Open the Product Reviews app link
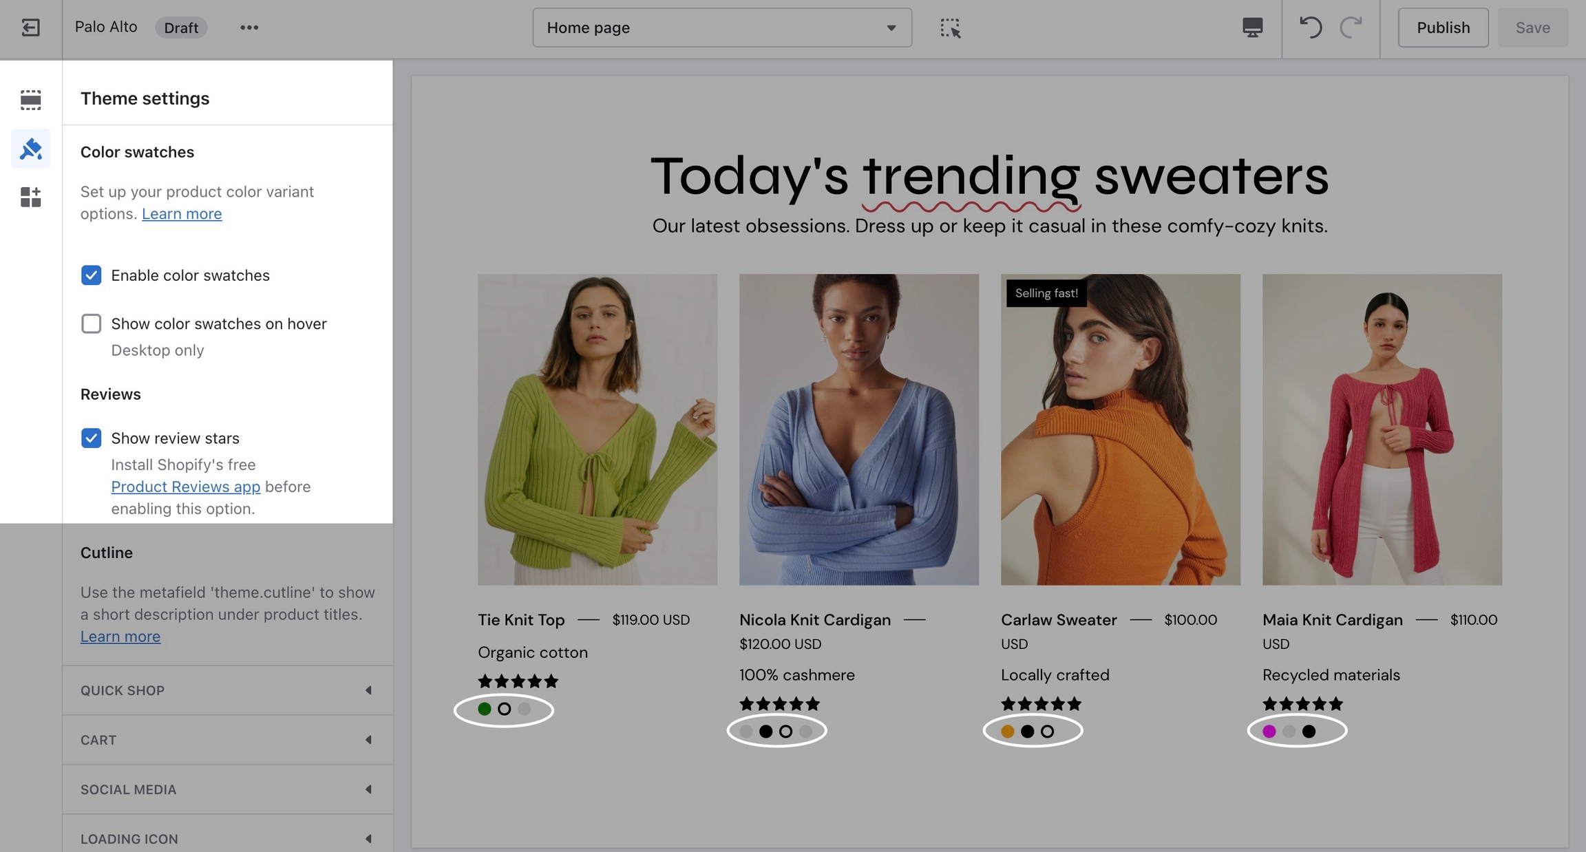 (x=185, y=487)
